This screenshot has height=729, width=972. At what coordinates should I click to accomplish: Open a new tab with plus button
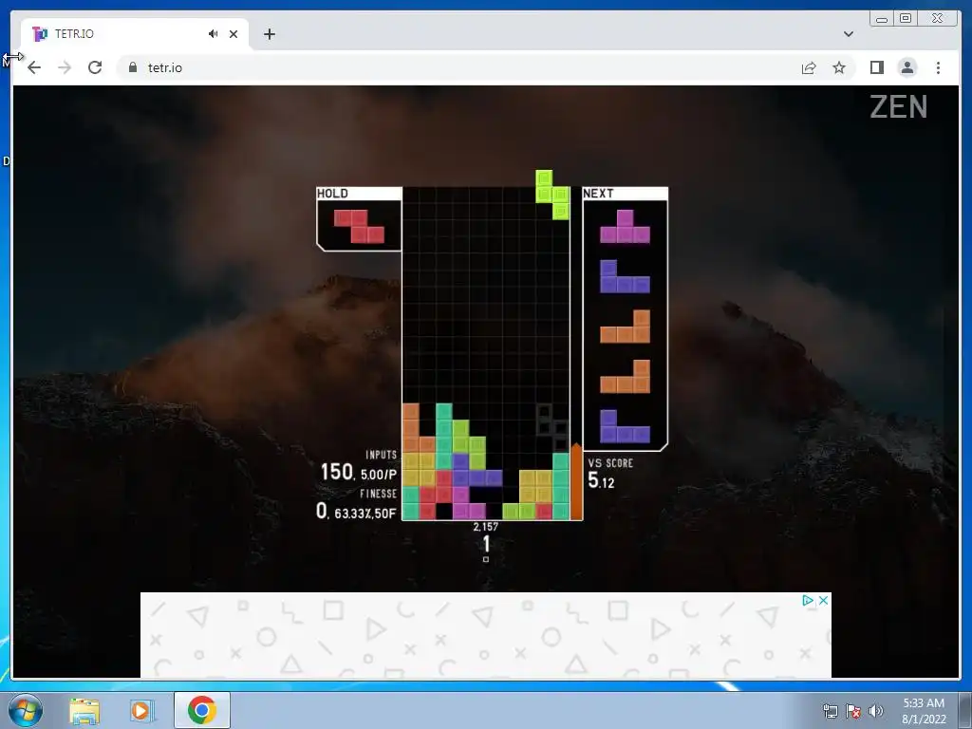pyautogui.click(x=269, y=34)
